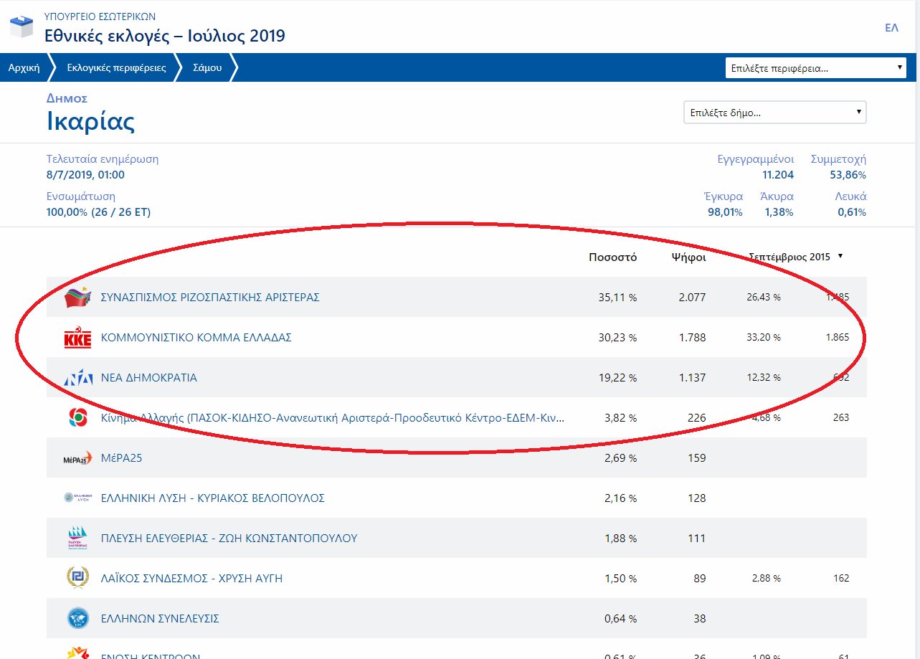Click the invalid votes value 1,38%
The height and width of the screenshot is (659, 920).
point(779,212)
